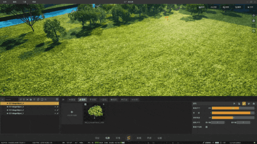The height and width of the screenshot is (144, 257).
Task: Hide the FoliageObject_4 layer via its eye icon
Action: (x=8, y=103)
